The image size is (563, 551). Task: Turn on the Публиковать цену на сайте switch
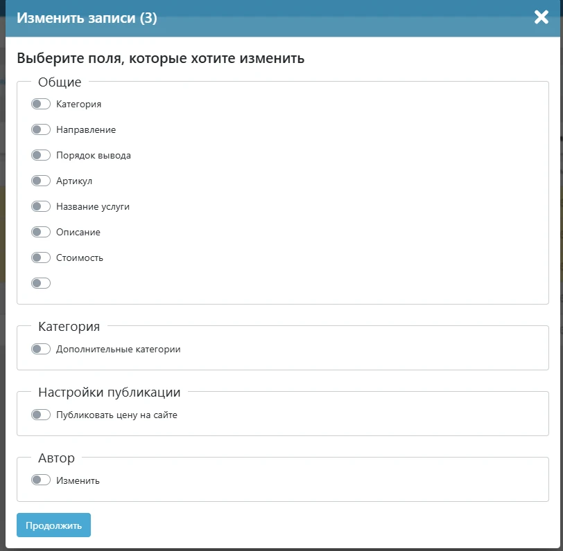pos(41,415)
